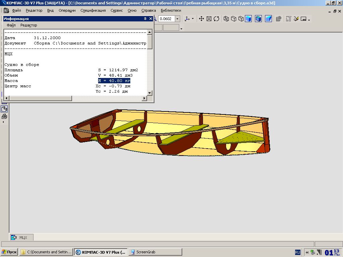Toggle perspective projection view
The image size is (343, 257).
click(268, 19)
